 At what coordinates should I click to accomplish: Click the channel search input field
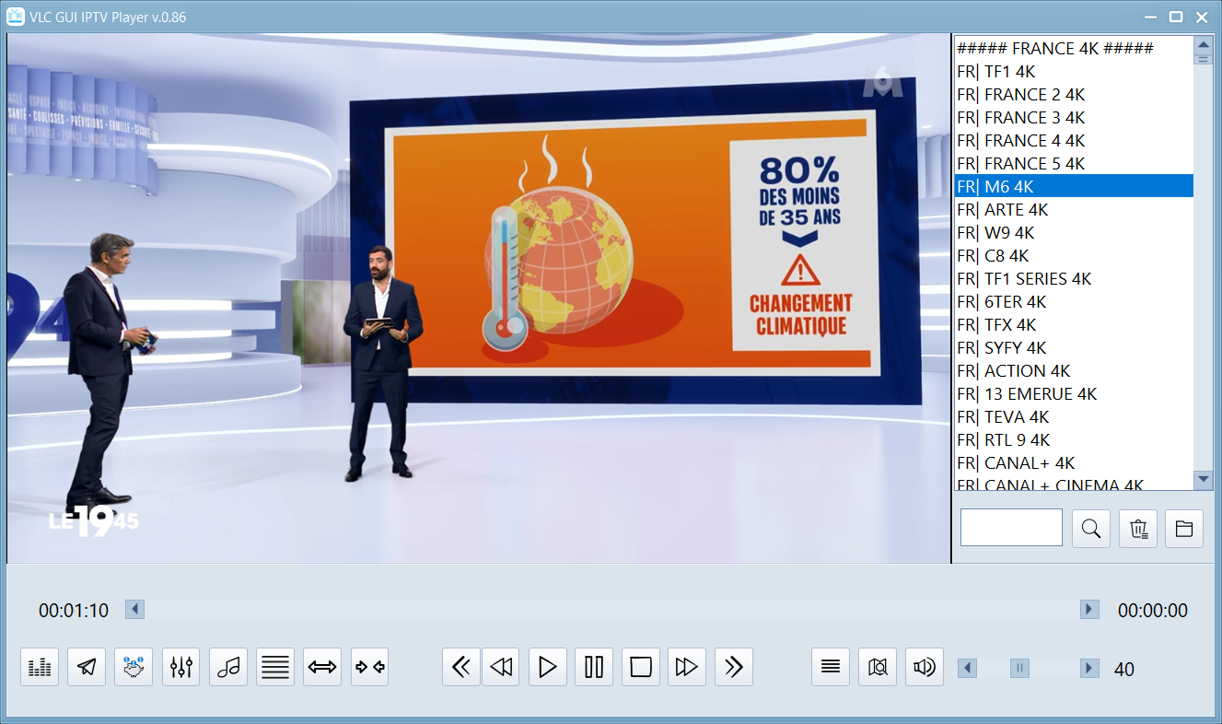[x=1011, y=528]
